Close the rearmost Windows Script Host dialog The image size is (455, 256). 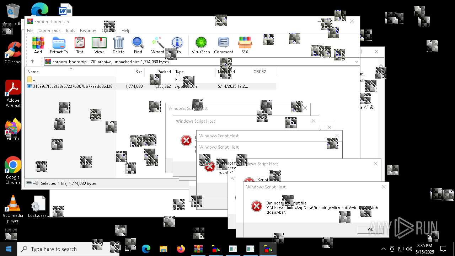point(305,108)
